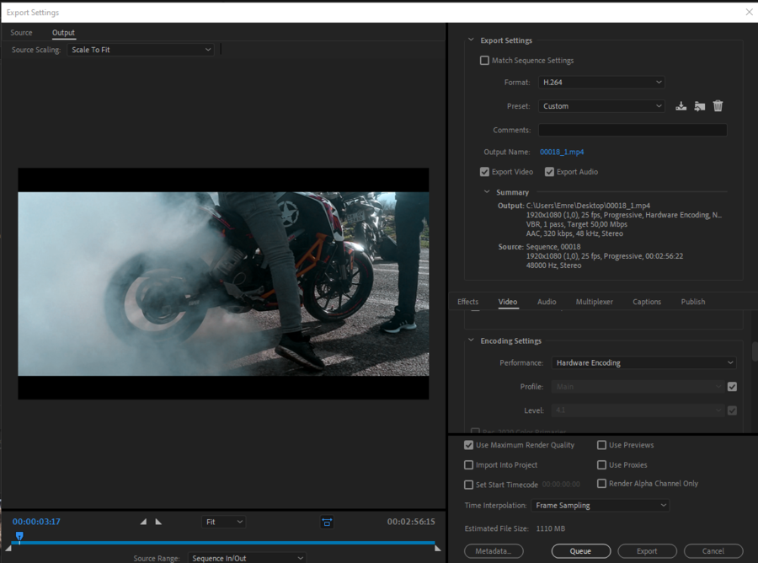Toggle Use Maximum Render Quality

468,445
